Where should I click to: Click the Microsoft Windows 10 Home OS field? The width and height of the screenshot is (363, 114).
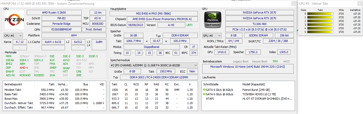tap(248, 69)
